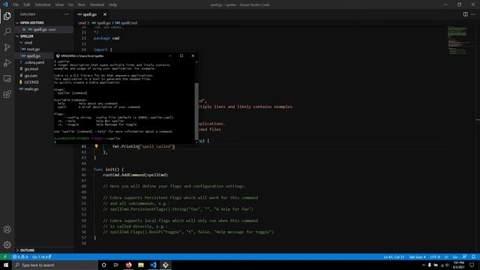Open the Source Control view

[7, 46]
